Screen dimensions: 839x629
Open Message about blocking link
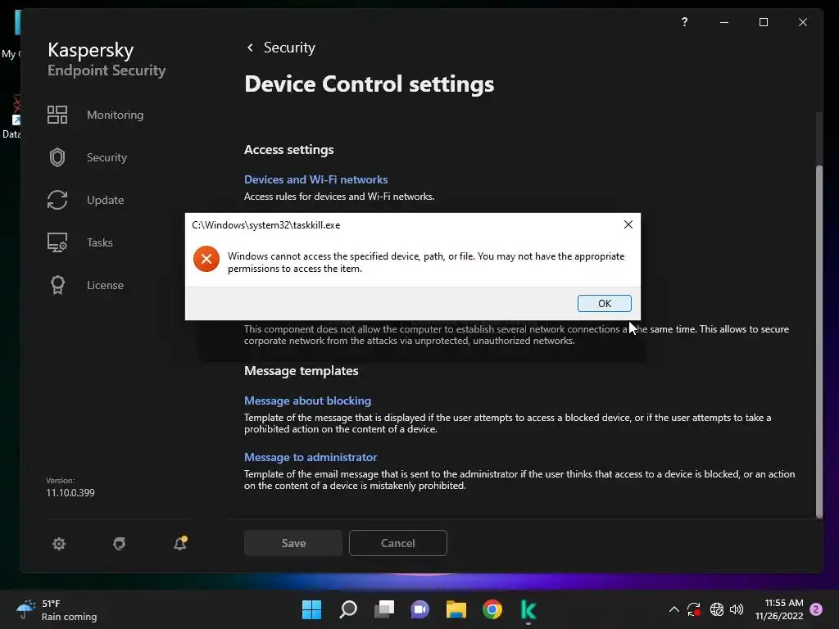coord(308,400)
